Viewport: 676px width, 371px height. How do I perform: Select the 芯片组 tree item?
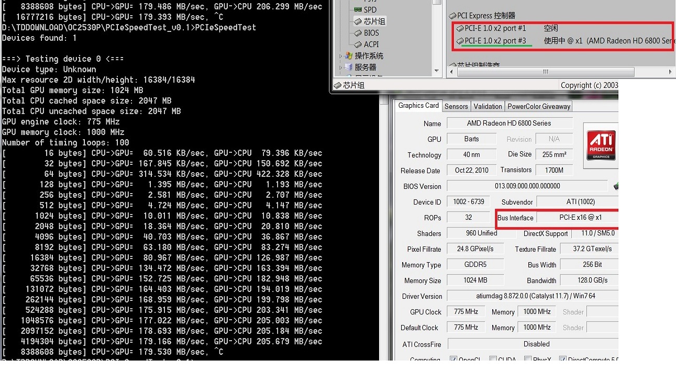click(374, 21)
